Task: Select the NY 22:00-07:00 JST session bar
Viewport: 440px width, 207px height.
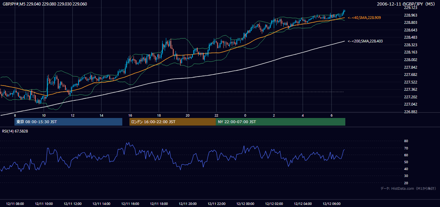Action: pos(281,122)
